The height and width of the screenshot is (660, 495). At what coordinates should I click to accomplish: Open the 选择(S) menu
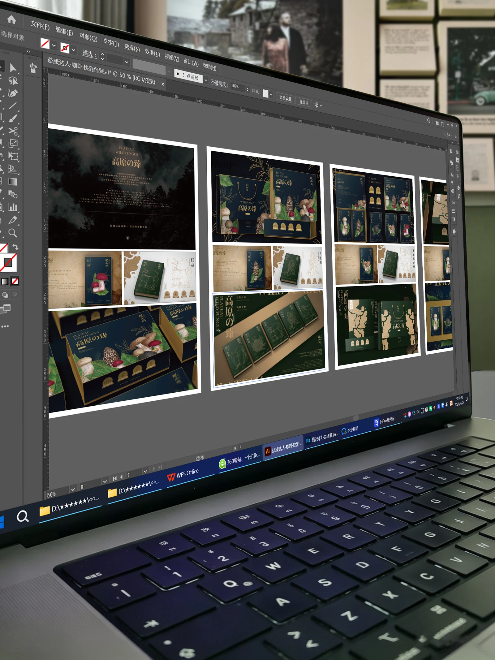coord(132,48)
